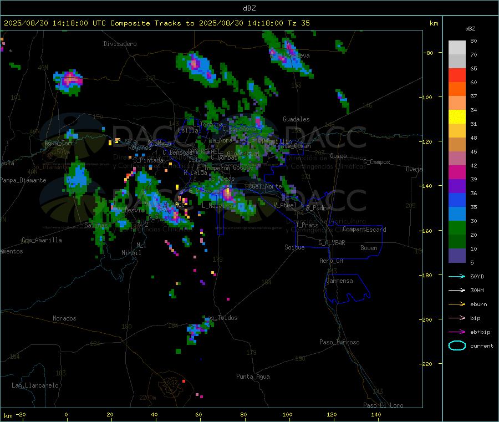Click the 0 km x-axis tick label

coord(66,414)
